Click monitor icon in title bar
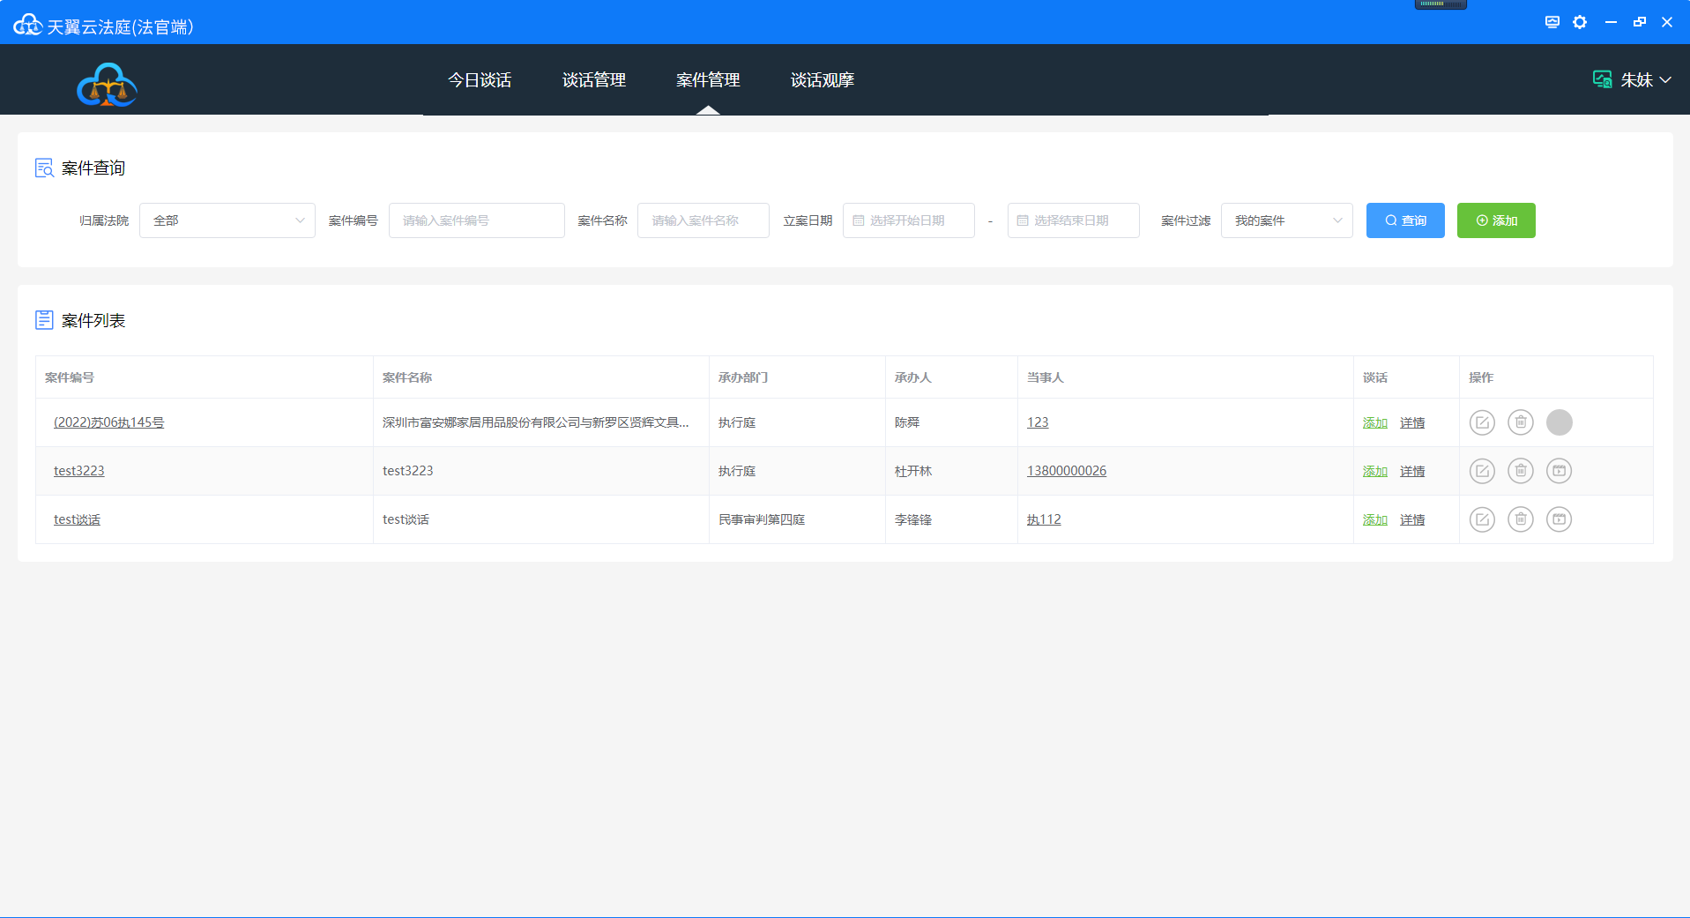 coord(1552,22)
